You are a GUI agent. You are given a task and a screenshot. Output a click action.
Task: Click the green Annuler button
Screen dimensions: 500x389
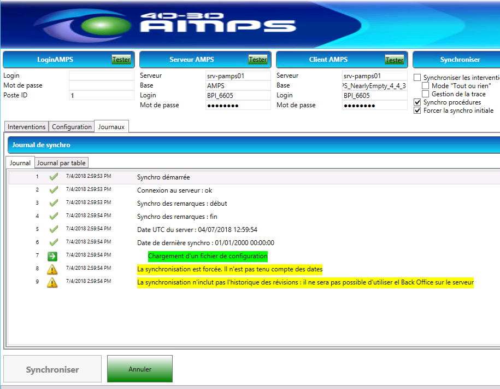click(x=140, y=369)
